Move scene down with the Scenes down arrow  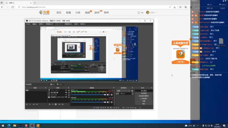tap(37, 104)
